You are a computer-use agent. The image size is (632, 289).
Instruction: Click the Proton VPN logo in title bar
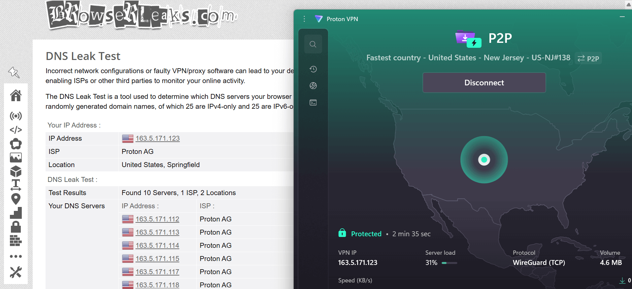click(x=318, y=19)
